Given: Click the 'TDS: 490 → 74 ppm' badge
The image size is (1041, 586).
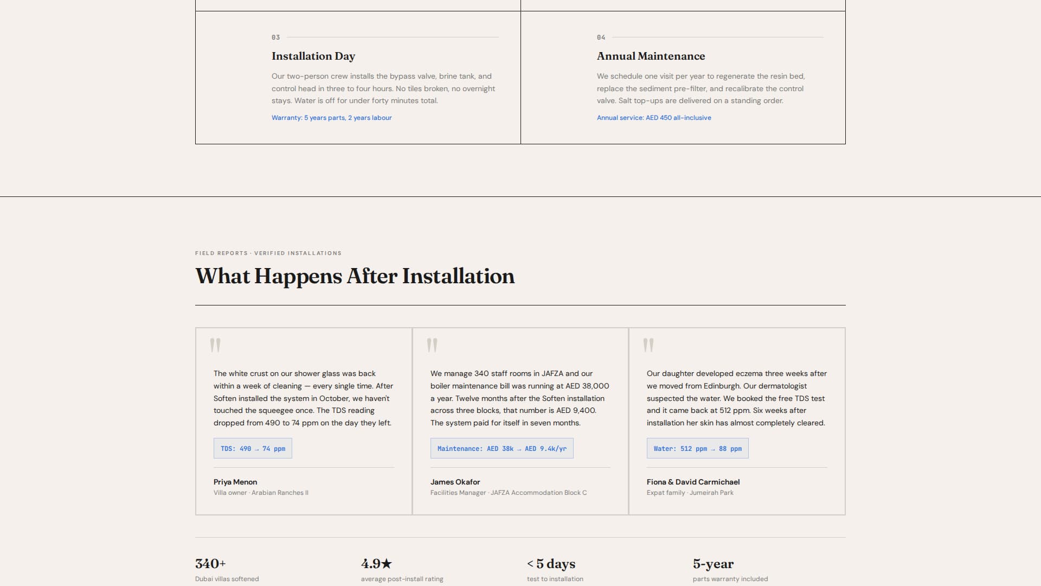Looking at the screenshot, I should [x=253, y=449].
